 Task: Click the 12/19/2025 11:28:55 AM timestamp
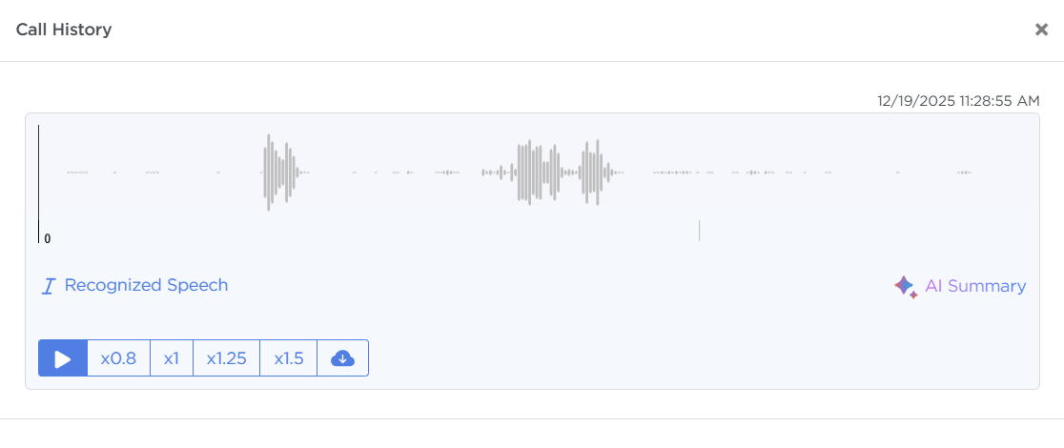coord(958,100)
